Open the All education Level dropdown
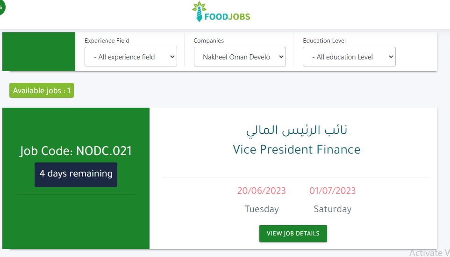This screenshot has height=257, width=450. click(x=349, y=57)
